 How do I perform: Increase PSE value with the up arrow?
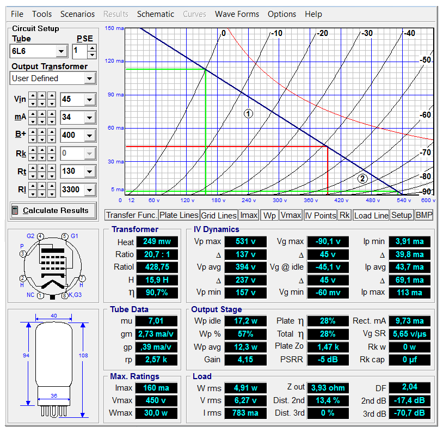coord(92,48)
